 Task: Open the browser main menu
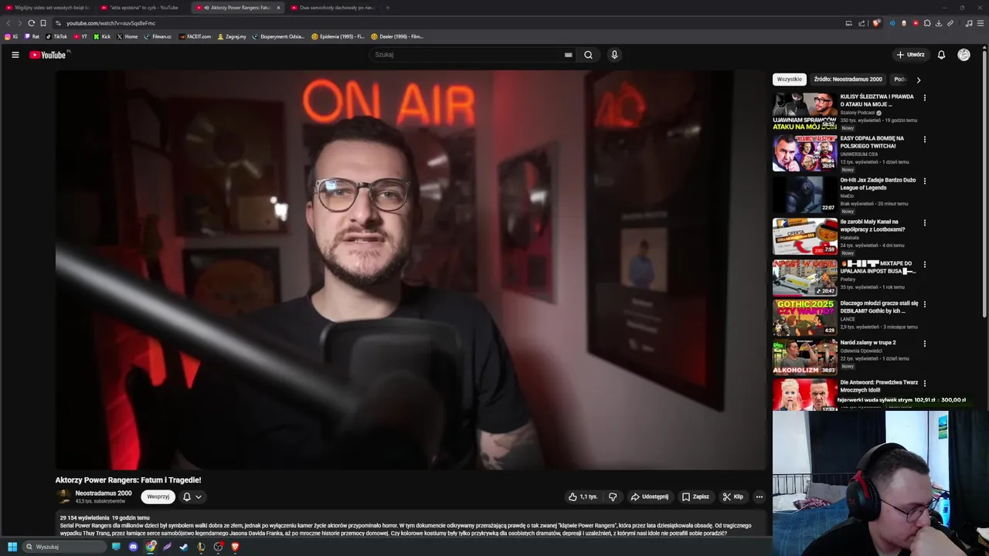(981, 23)
